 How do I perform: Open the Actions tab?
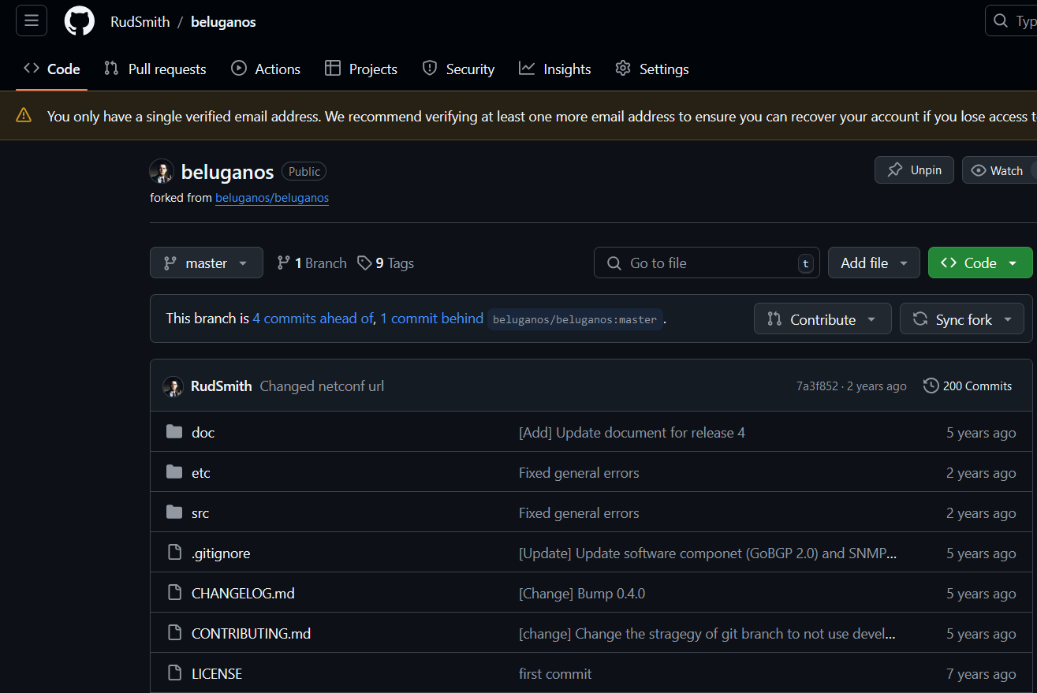(266, 69)
